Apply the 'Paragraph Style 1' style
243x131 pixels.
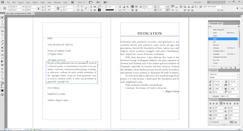[223, 51]
